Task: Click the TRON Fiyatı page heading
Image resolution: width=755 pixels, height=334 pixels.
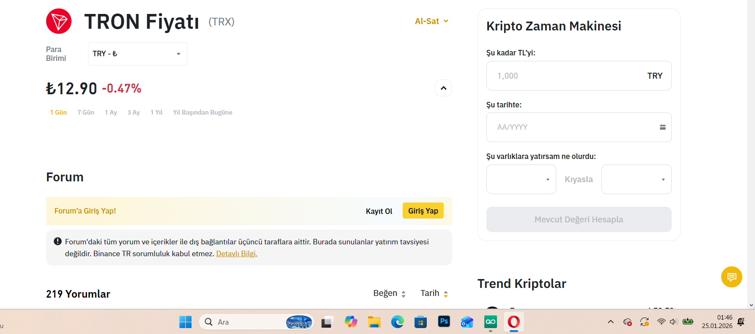Action: point(142,22)
